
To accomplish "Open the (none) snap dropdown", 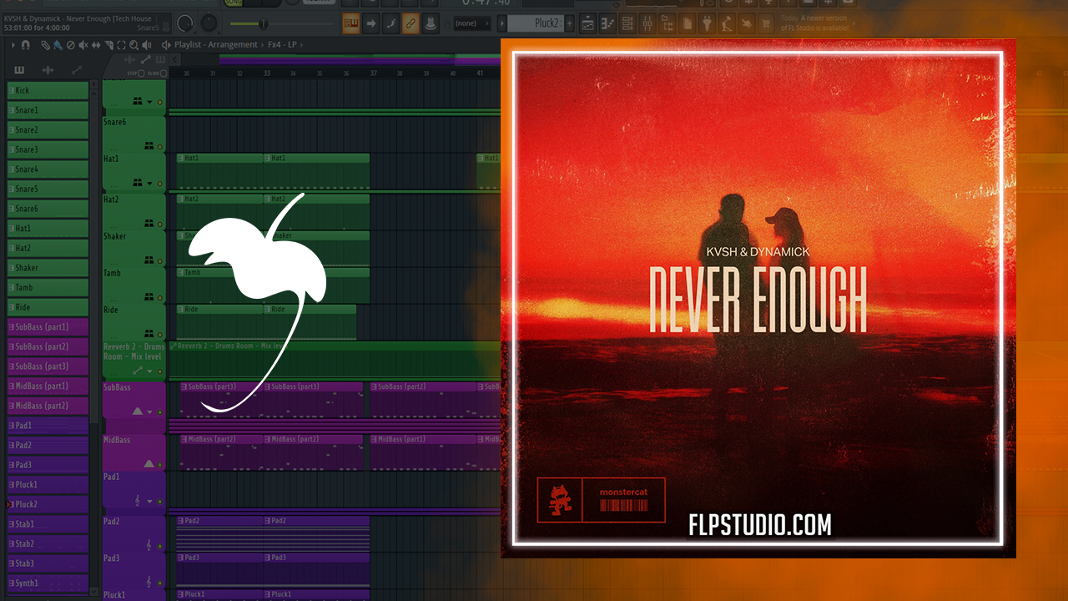I will point(471,23).
